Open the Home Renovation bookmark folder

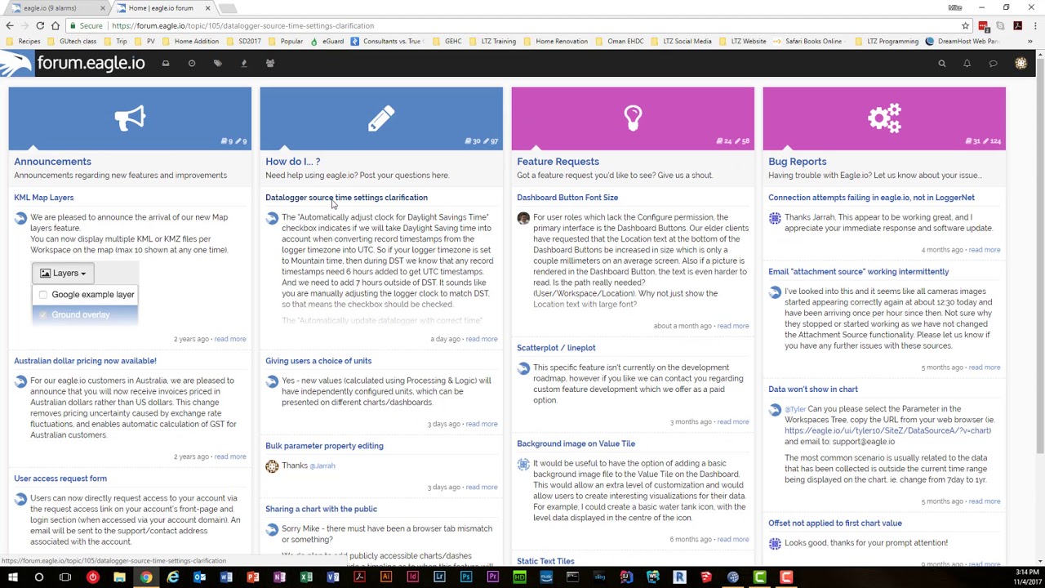pyautogui.click(x=555, y=41)
